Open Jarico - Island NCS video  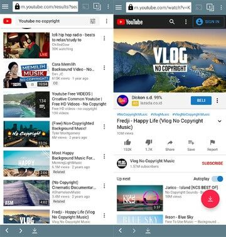pos(168,198)
